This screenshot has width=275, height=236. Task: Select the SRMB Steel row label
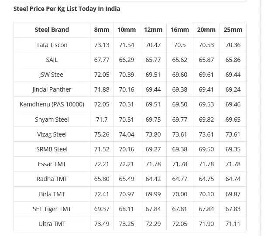tap(52, 149)
